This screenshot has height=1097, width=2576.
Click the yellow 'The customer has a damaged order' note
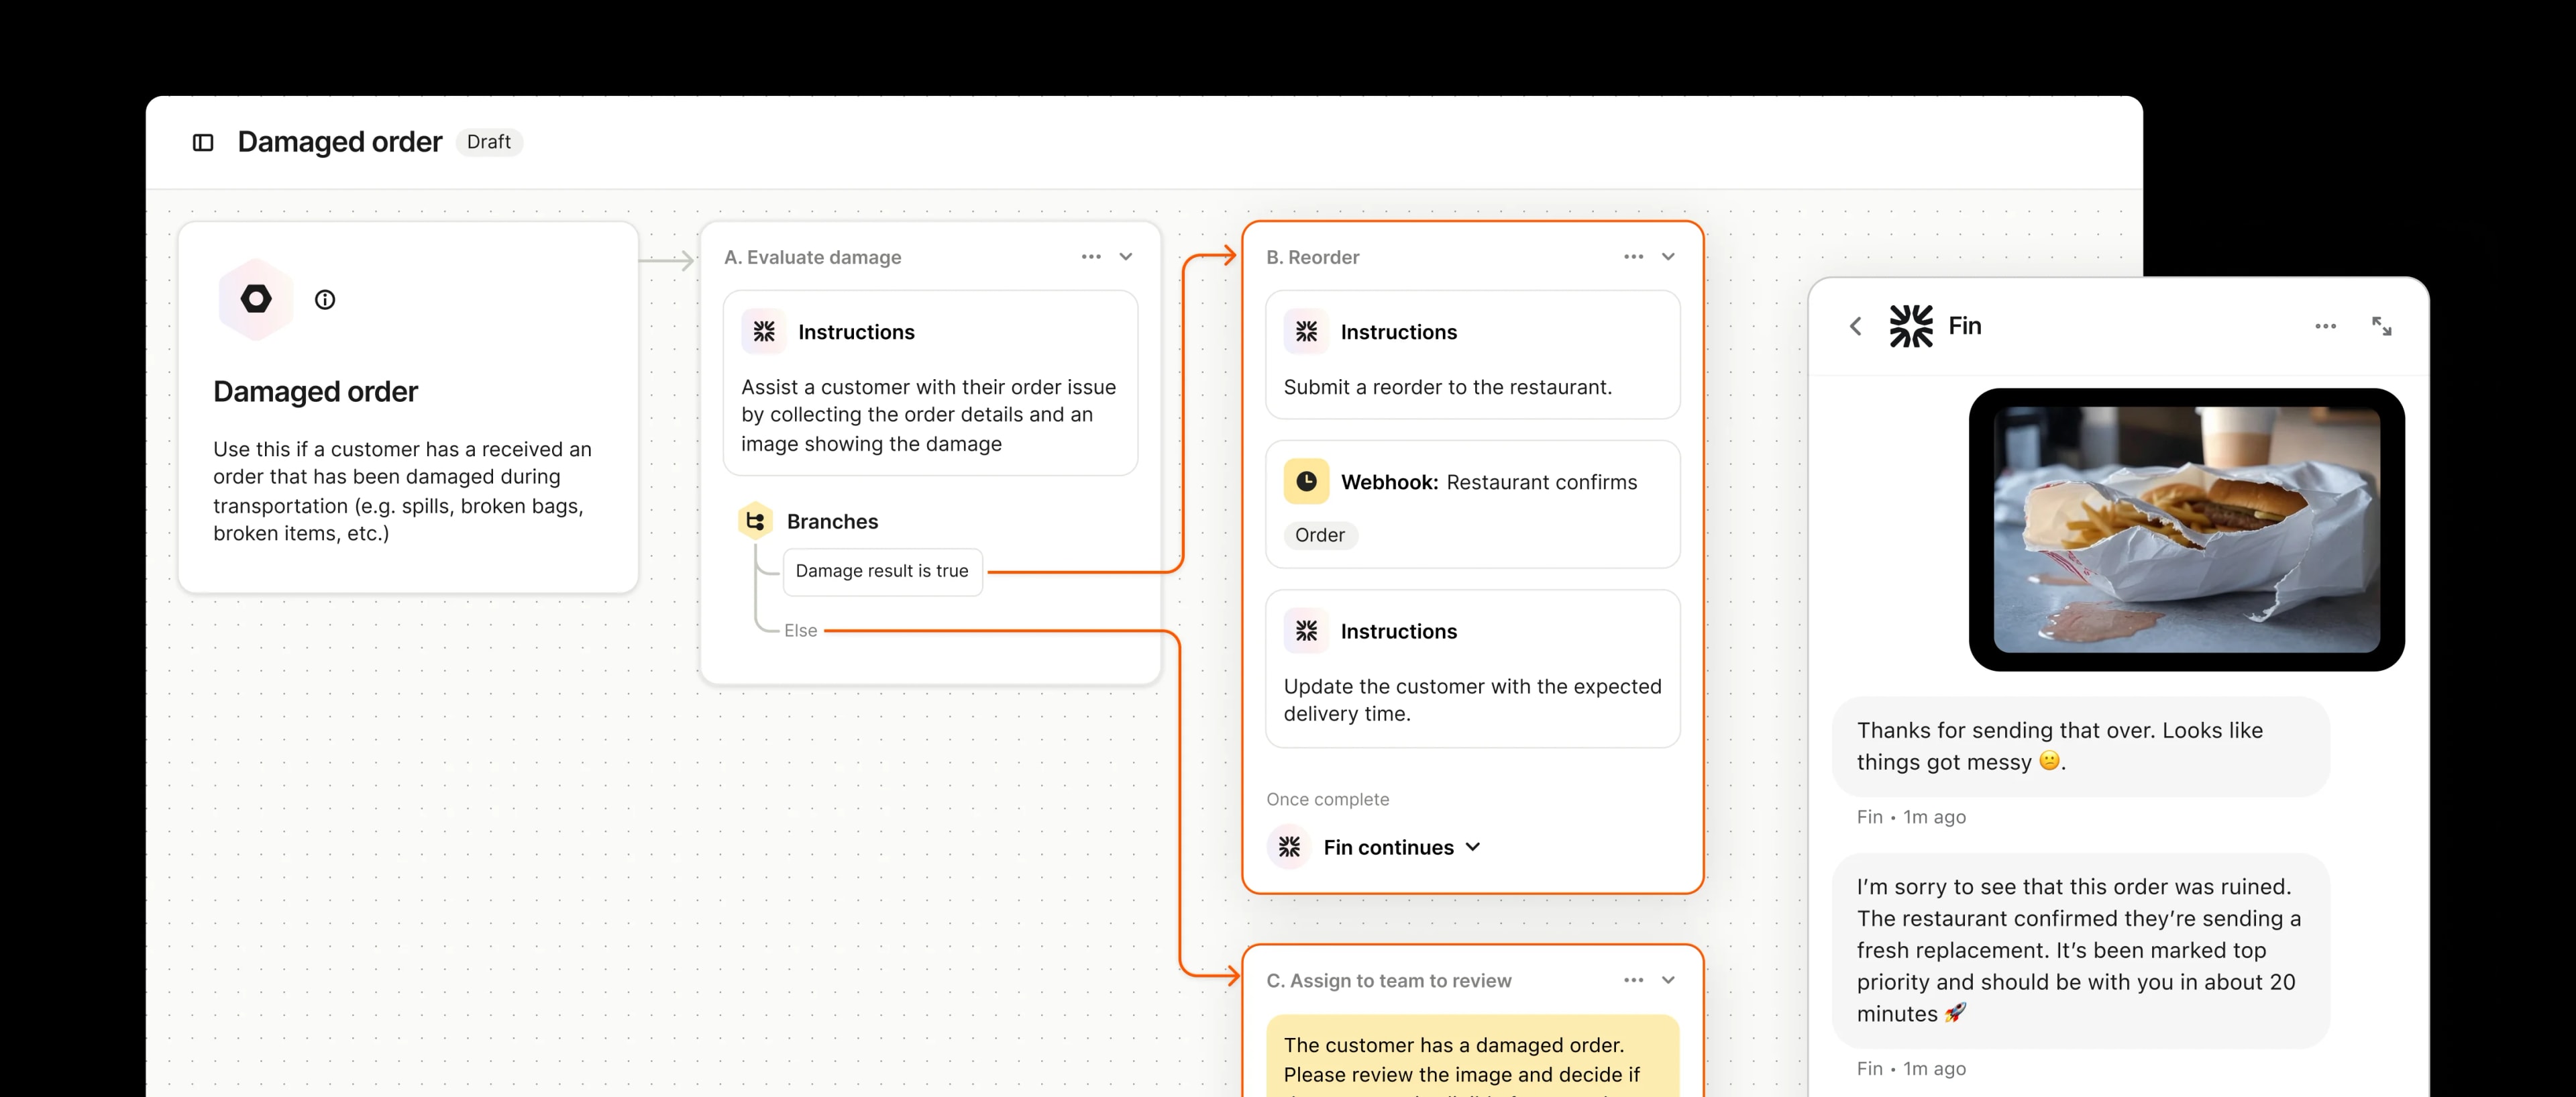[1472, 1056]
